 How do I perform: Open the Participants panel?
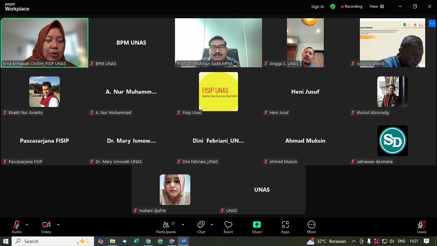(x=166, y=227)
